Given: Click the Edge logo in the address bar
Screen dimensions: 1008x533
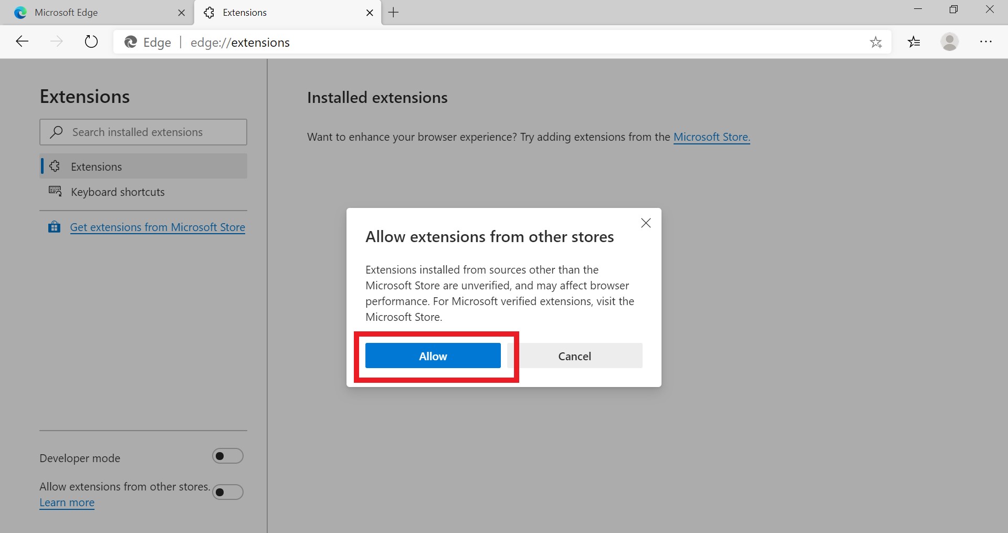Looking at the screenshot, I should [x=131, y=42].
